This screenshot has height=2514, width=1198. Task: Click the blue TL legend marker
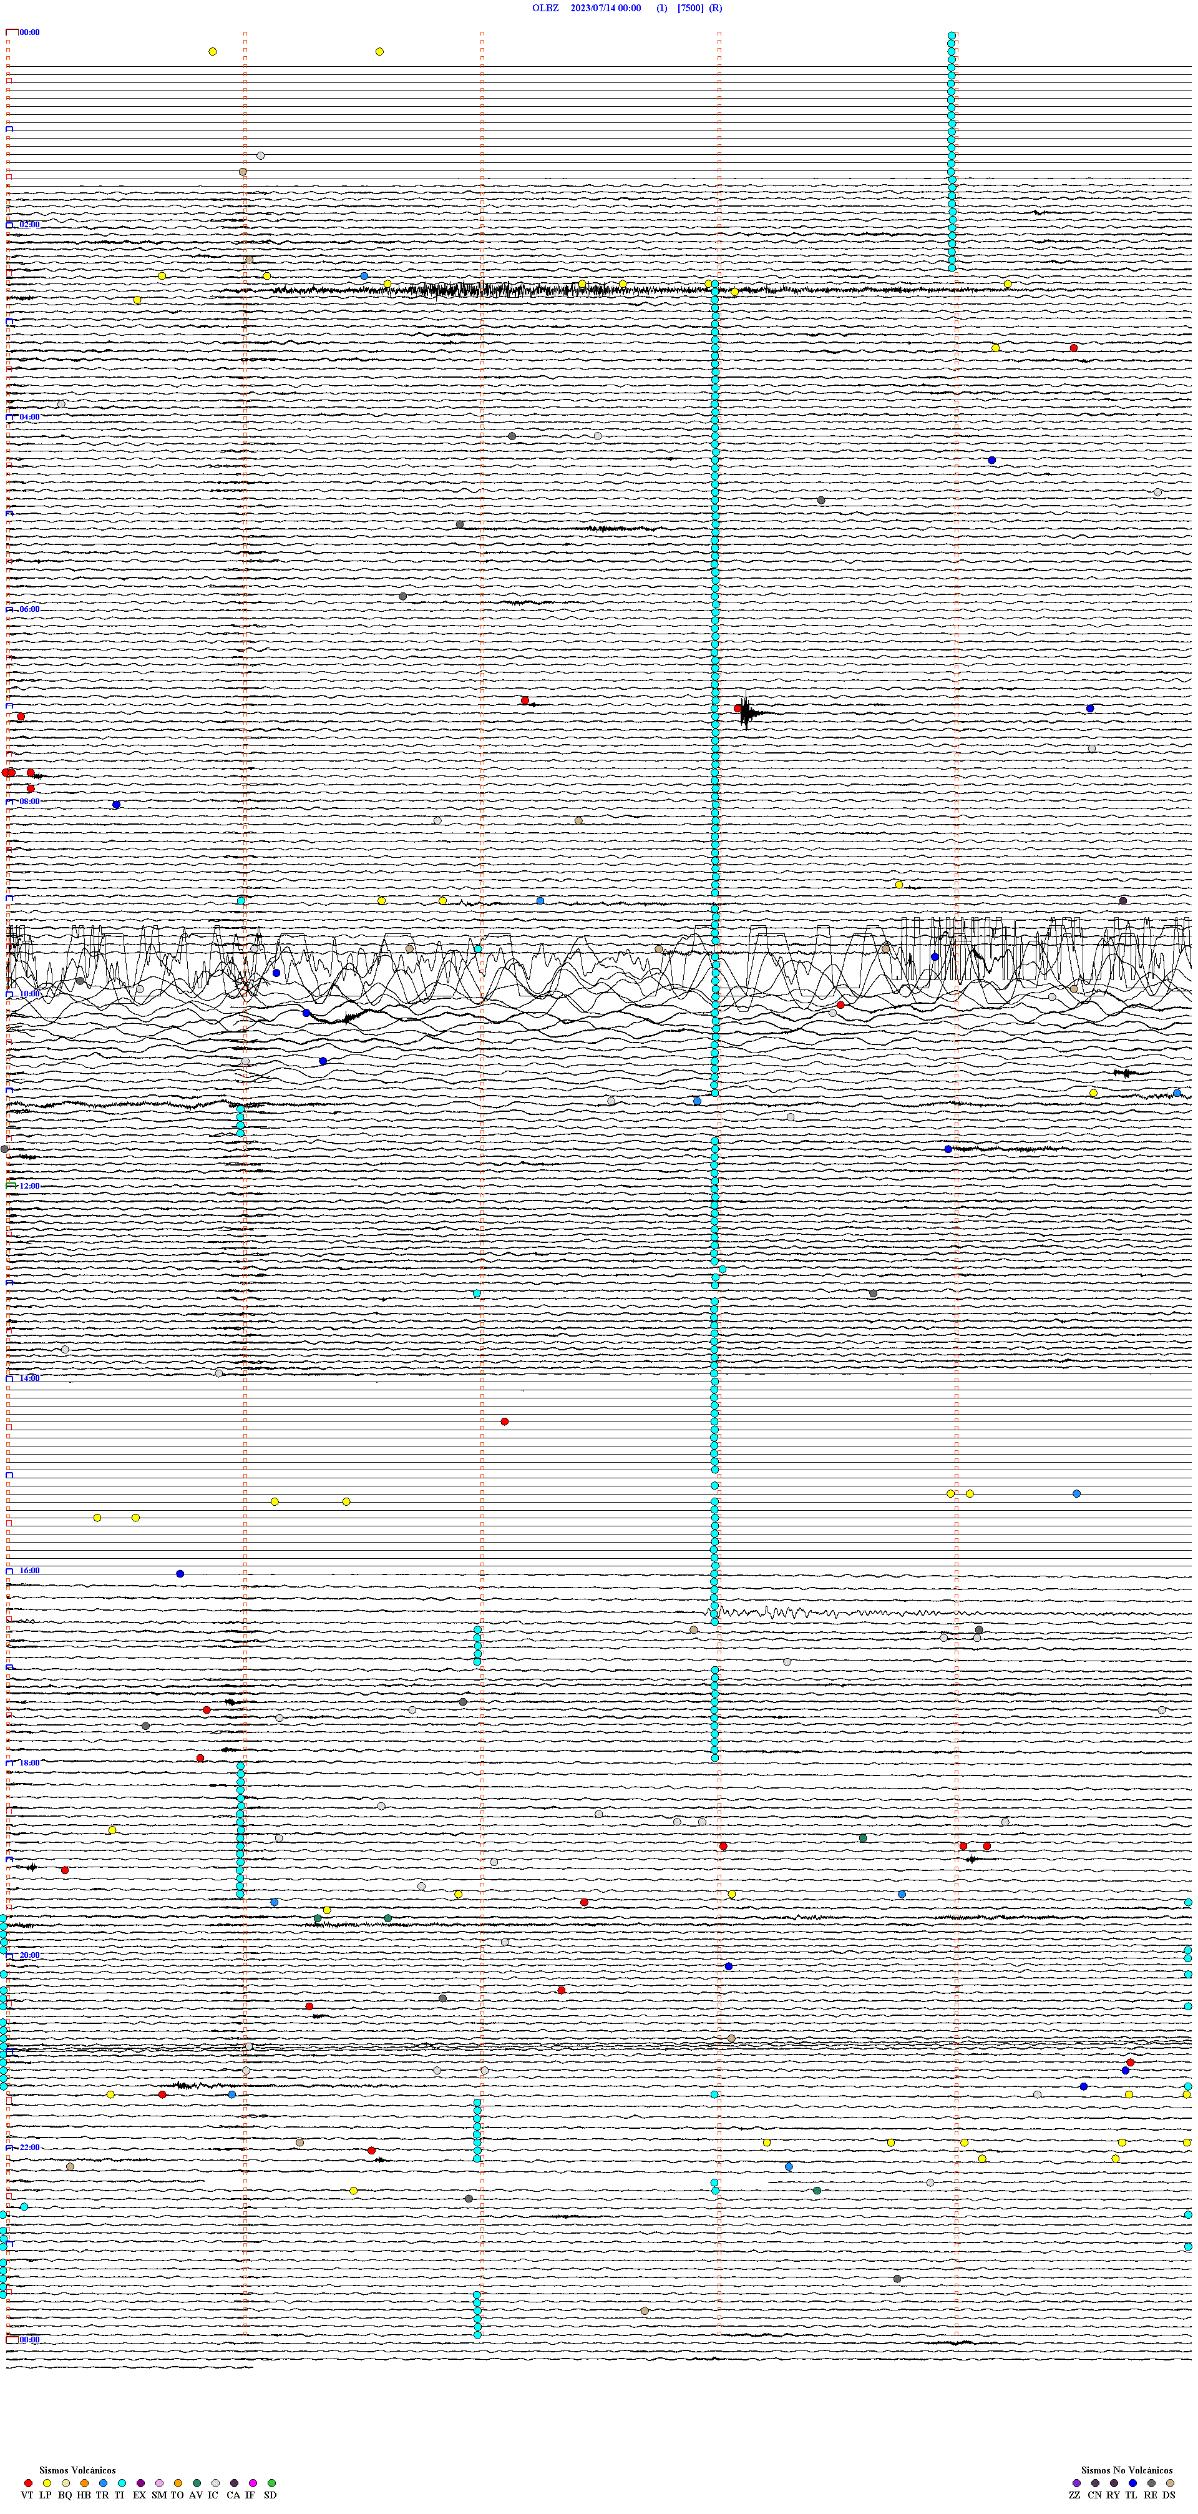pos(1132,2482)
